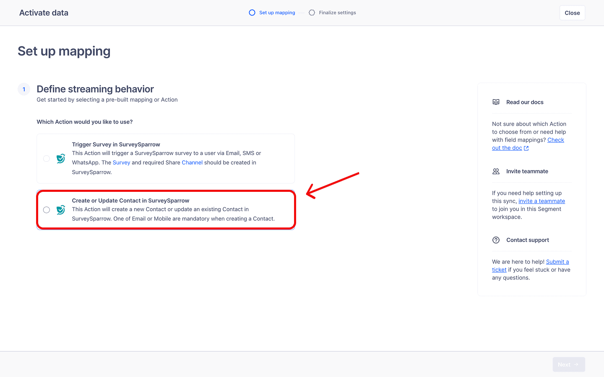
Task: Click the Which Action would you like to use? label
Action: (85, 122)
